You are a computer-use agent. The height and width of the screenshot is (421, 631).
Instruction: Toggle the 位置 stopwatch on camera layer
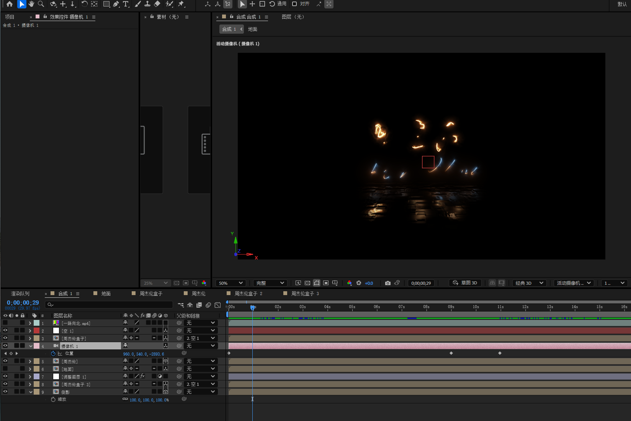point(53,354)
